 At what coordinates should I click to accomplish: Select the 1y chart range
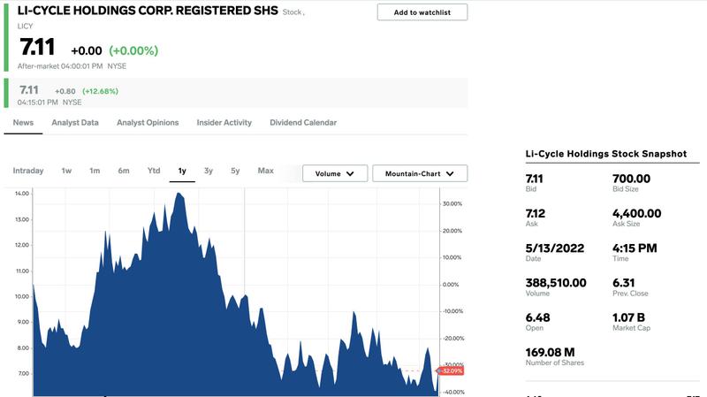coord(182,171)
